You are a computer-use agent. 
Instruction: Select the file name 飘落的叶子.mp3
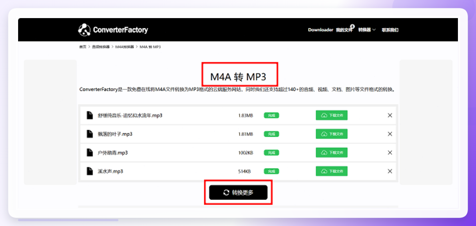(x=115, y=134)
